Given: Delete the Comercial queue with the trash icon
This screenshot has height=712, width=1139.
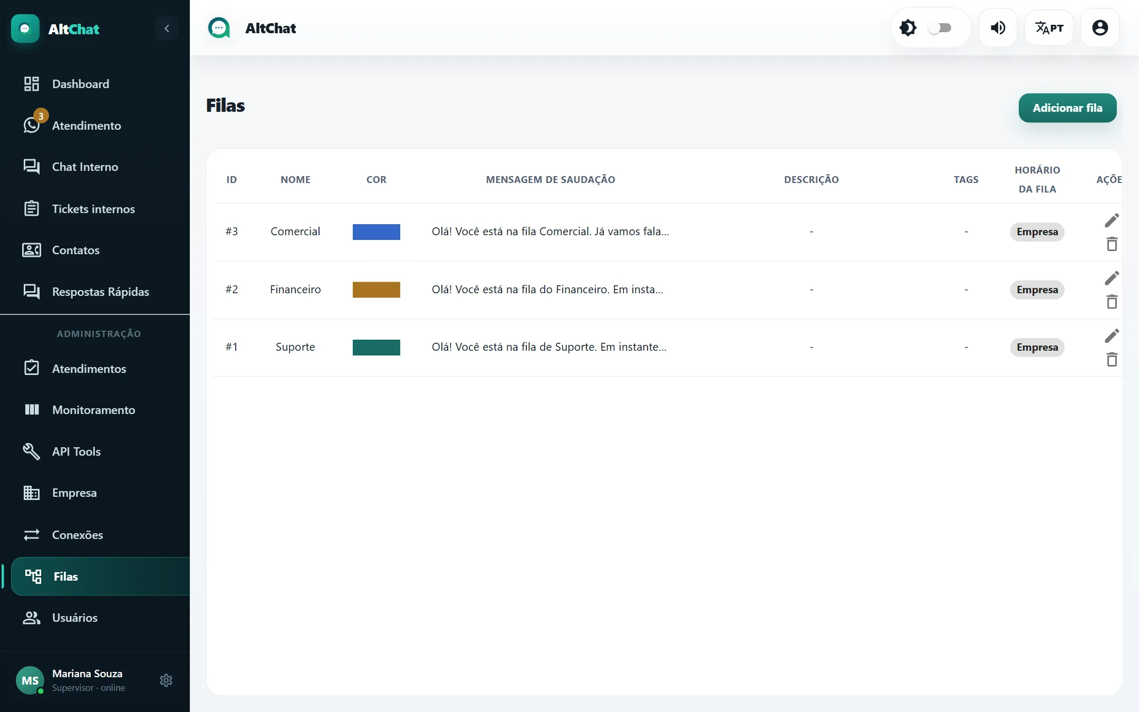Looking at the screenshot, I should tap(1112, 244).
